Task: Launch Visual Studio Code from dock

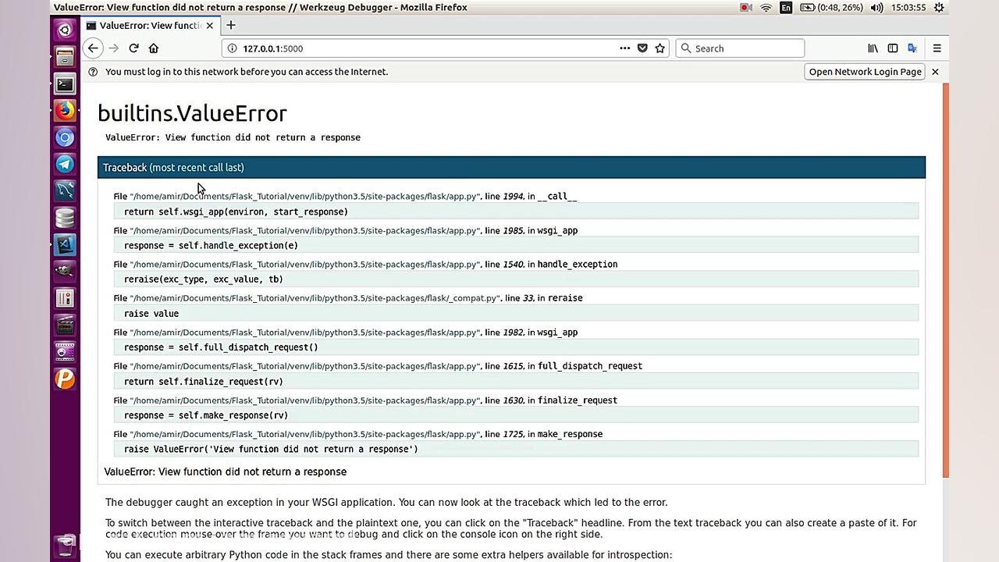Action: coord(65,244)
